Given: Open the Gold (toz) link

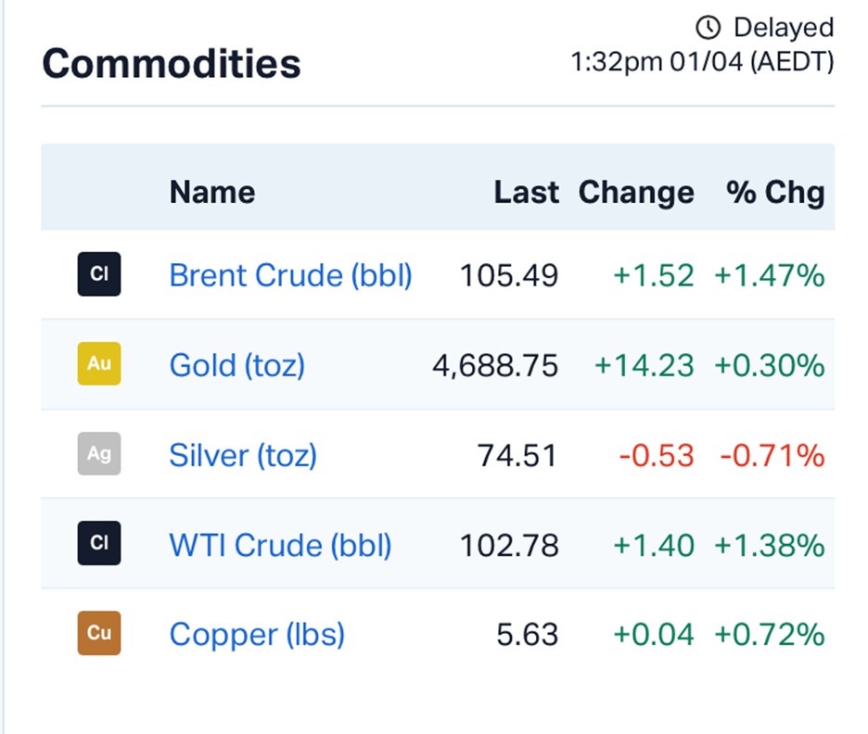Looking at the screenshot, I should [236, 365].
